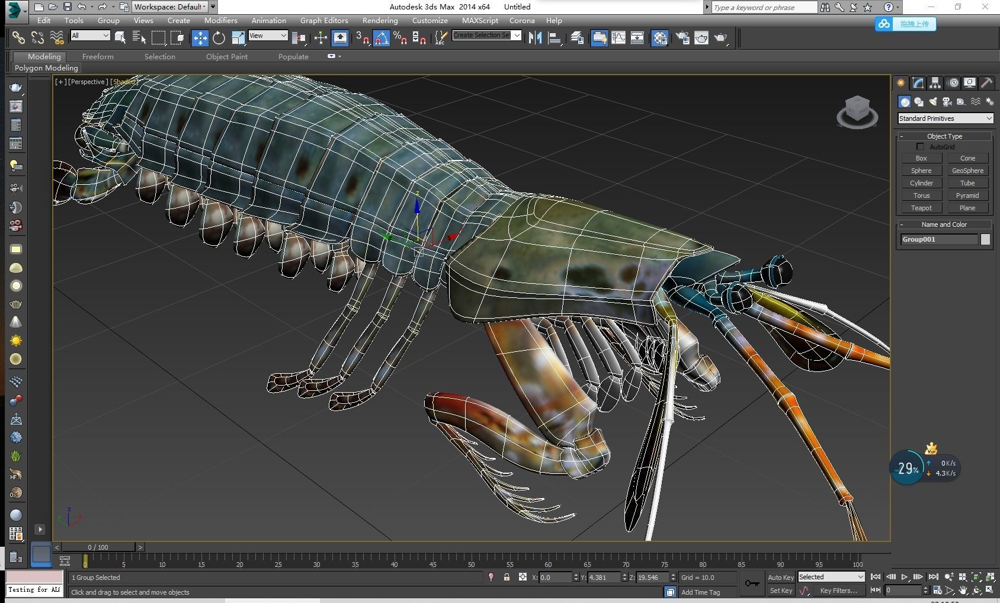Screen dimensions: 1000x603
Task: Select the Cameras category icon
Action: point(947,102)
